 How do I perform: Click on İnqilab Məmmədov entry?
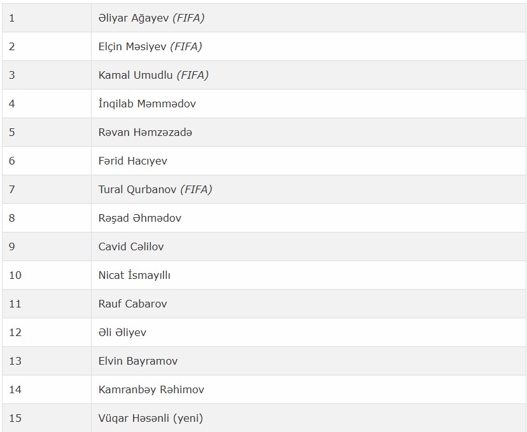[x=147, y=104]
